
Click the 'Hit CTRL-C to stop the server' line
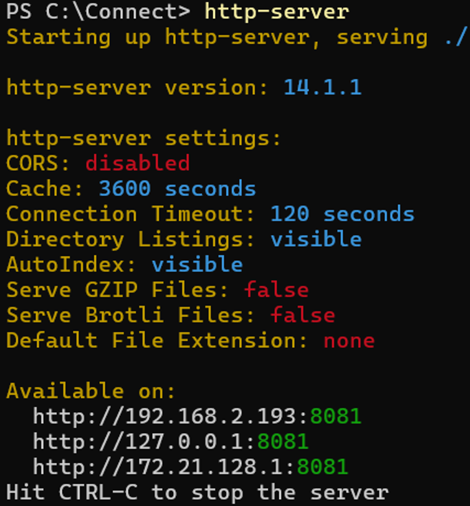point(198,493)
